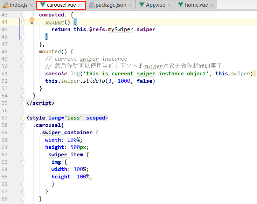Viewport: 257px width, 204px height.
Task: Collapse the .carousel rule at line 58
Action: coord(23,125)
